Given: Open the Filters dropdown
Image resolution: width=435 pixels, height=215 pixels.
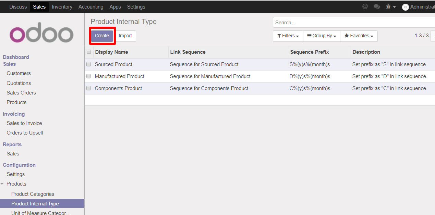Looking at the screenshot, I should [288, 36].
